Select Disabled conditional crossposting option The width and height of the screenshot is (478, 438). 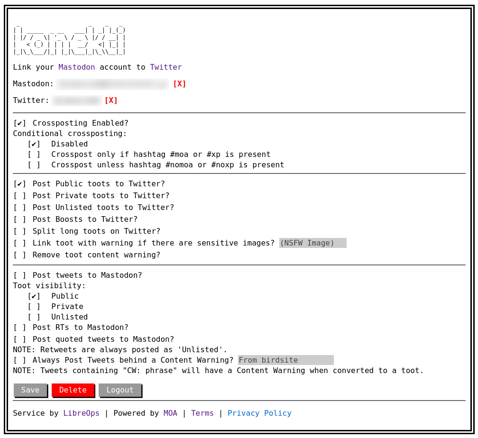34,144
